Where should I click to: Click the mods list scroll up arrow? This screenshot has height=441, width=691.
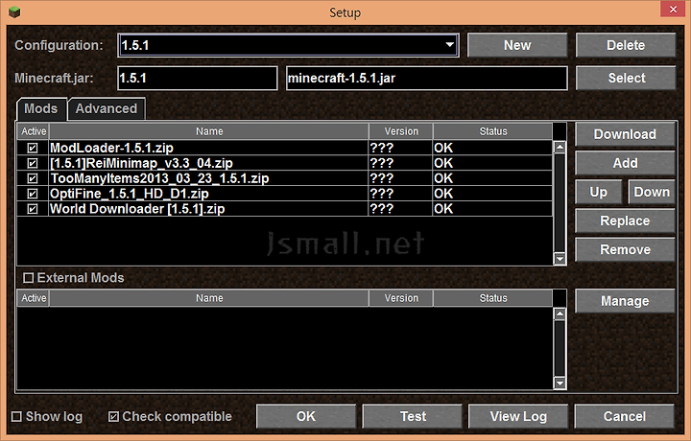click(x=560, y=147)
